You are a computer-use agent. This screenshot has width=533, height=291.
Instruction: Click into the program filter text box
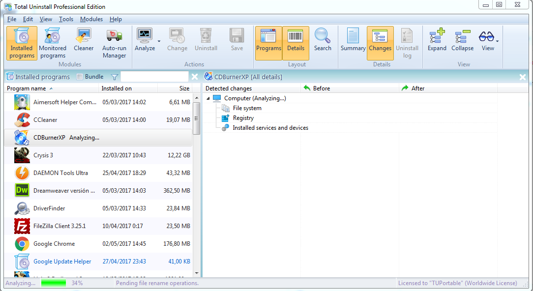155,77
